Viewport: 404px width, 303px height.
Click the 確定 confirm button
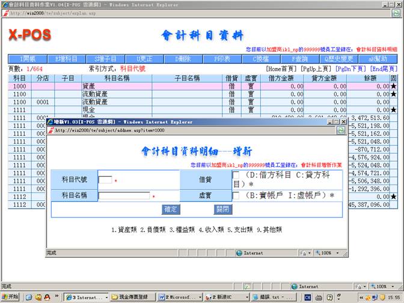tap(171, 209)
